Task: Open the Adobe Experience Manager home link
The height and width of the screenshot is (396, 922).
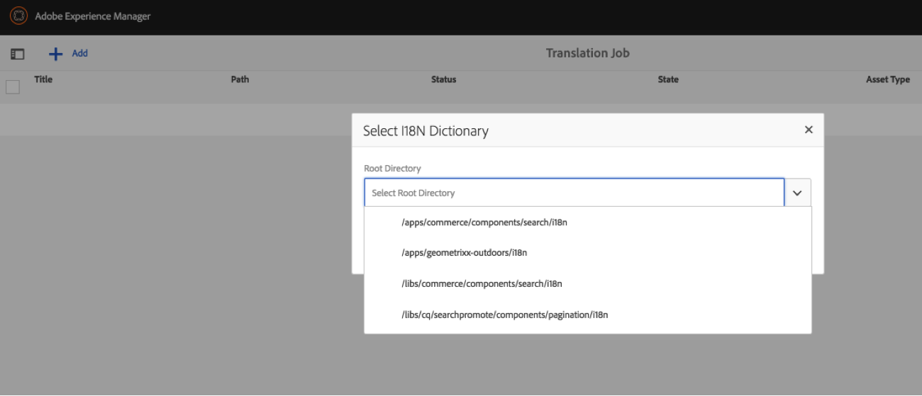Action: [92, 16]
